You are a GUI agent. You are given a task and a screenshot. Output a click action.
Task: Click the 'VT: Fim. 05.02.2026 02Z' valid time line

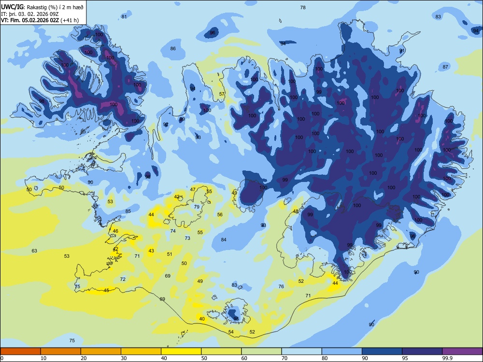(x=30, y=20)
